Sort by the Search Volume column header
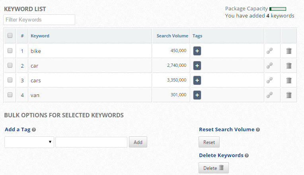Viewport: 304px width, 175px height. coord(172,36)
